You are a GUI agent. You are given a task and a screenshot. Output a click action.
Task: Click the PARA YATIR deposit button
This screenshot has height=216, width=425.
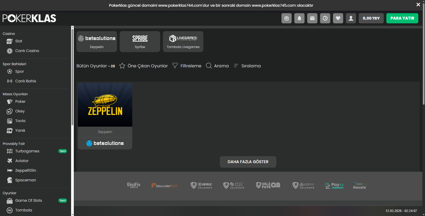point(402,18)
